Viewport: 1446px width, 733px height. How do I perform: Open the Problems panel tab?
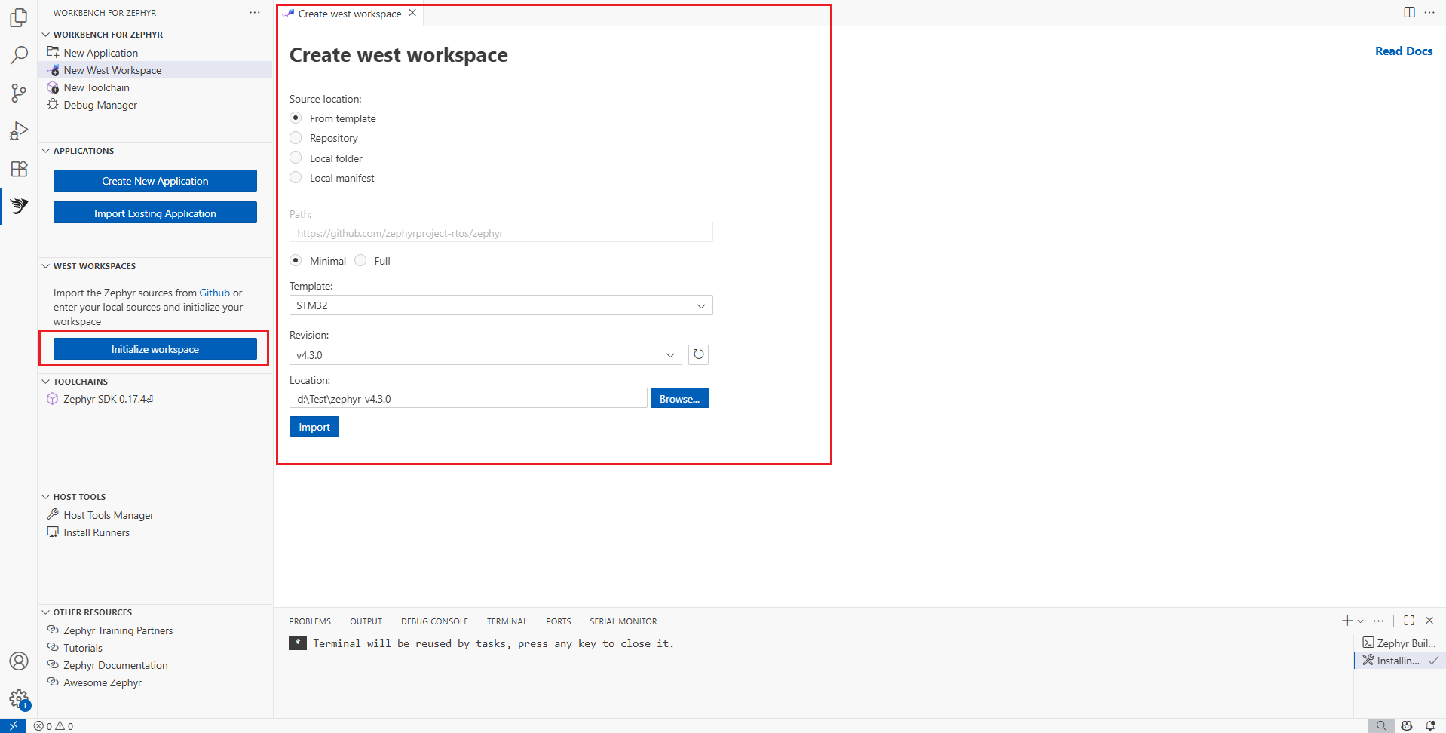tap(309, 621)
